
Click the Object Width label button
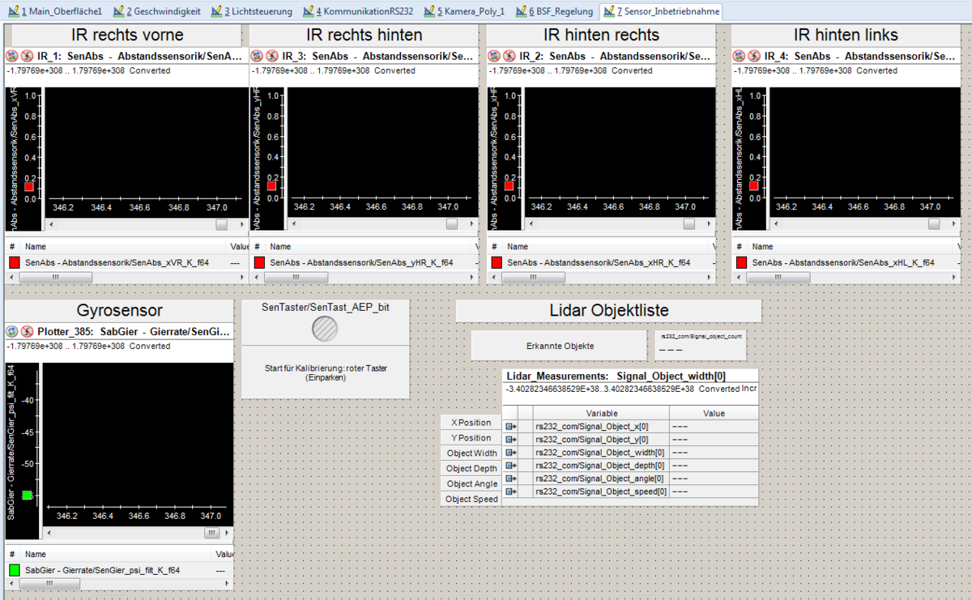[471, 453]
